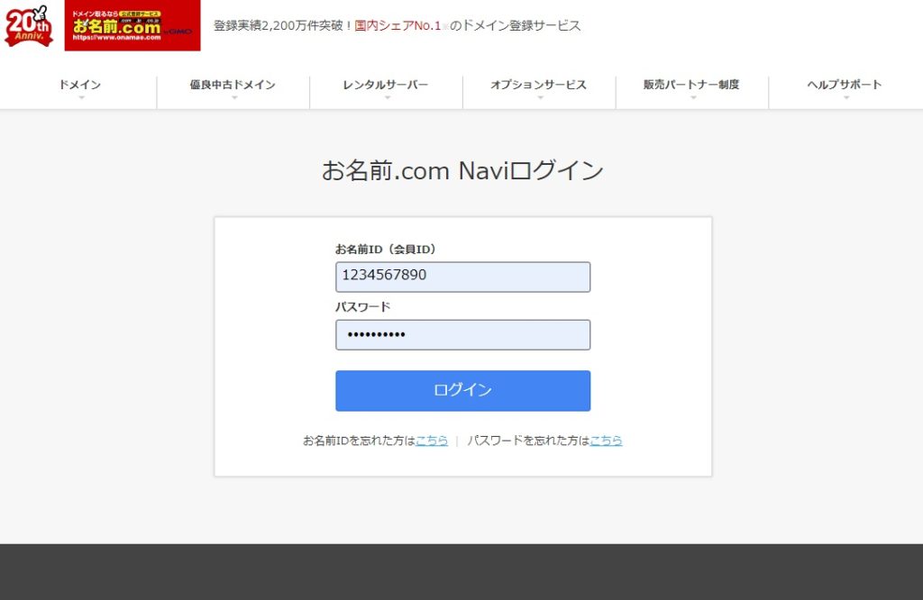Open the 販売パートナー制度 menu
923x600 pixels.
point(691,85)
